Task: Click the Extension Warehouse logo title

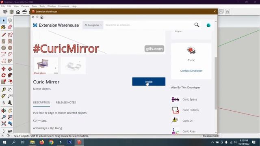Action: pos(56,25)
